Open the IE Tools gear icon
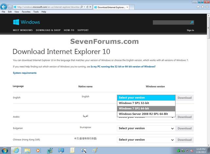Viewport: 210px width, 154px height. click(x=207, y=7)
